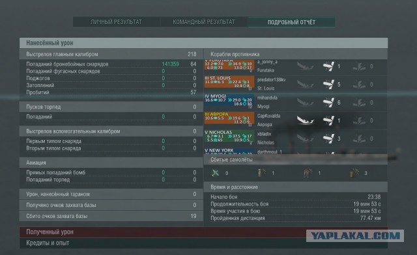This screenshot has width=417, height=255.
Task: Click the Сбито очков захвата базы value 19
Action: (194, 216)
